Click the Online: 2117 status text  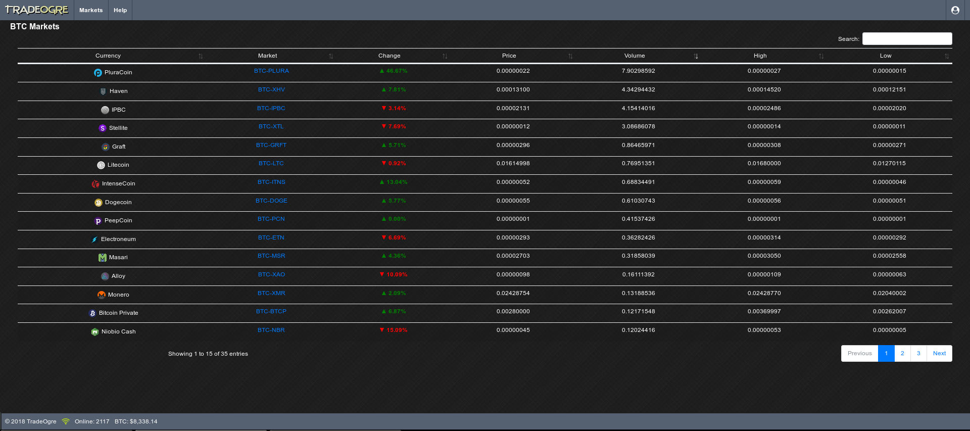click(92, 422)
